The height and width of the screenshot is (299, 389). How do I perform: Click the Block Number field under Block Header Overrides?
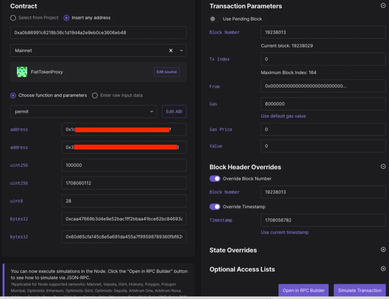tap(323, 192)
